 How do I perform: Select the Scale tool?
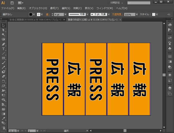point(3,86)
